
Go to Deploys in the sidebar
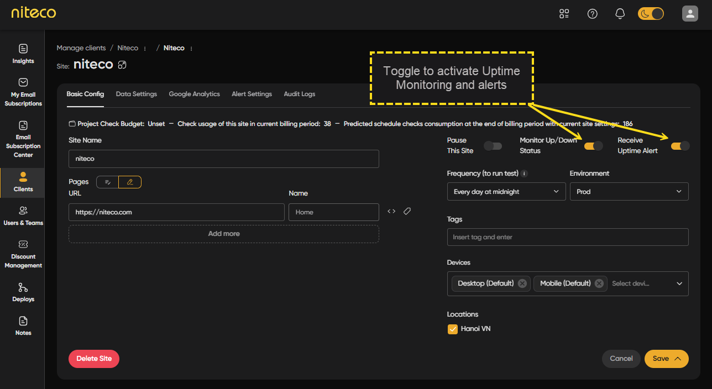pos(23,292)
